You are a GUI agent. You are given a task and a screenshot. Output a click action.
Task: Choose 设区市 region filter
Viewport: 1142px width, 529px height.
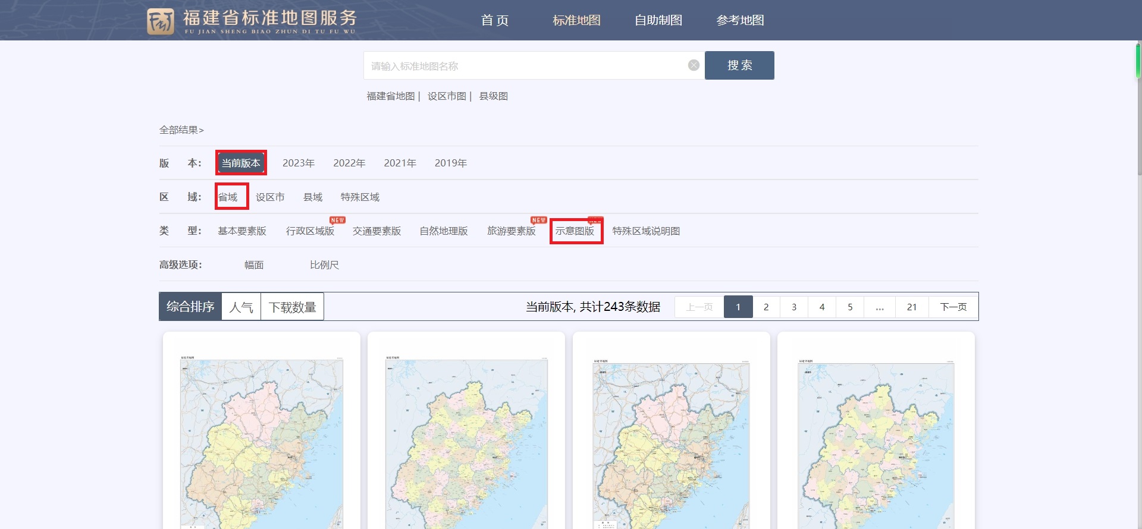point(270,197)
